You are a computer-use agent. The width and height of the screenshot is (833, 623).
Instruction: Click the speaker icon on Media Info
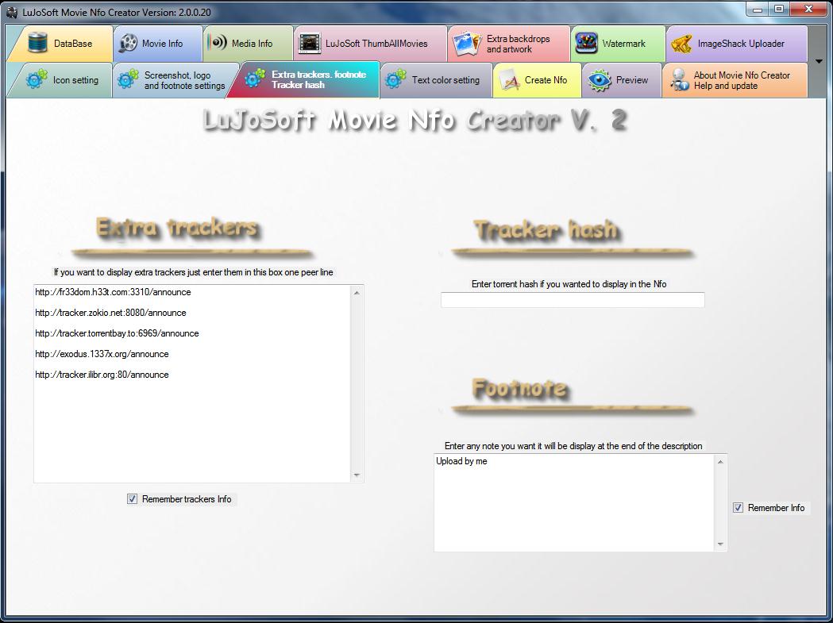tap(218, 43)
